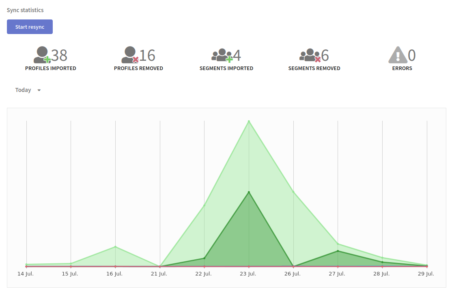The image size is (452, 299).
Task: Click the segments imported group-plus icon
Action: pos(222,55)
